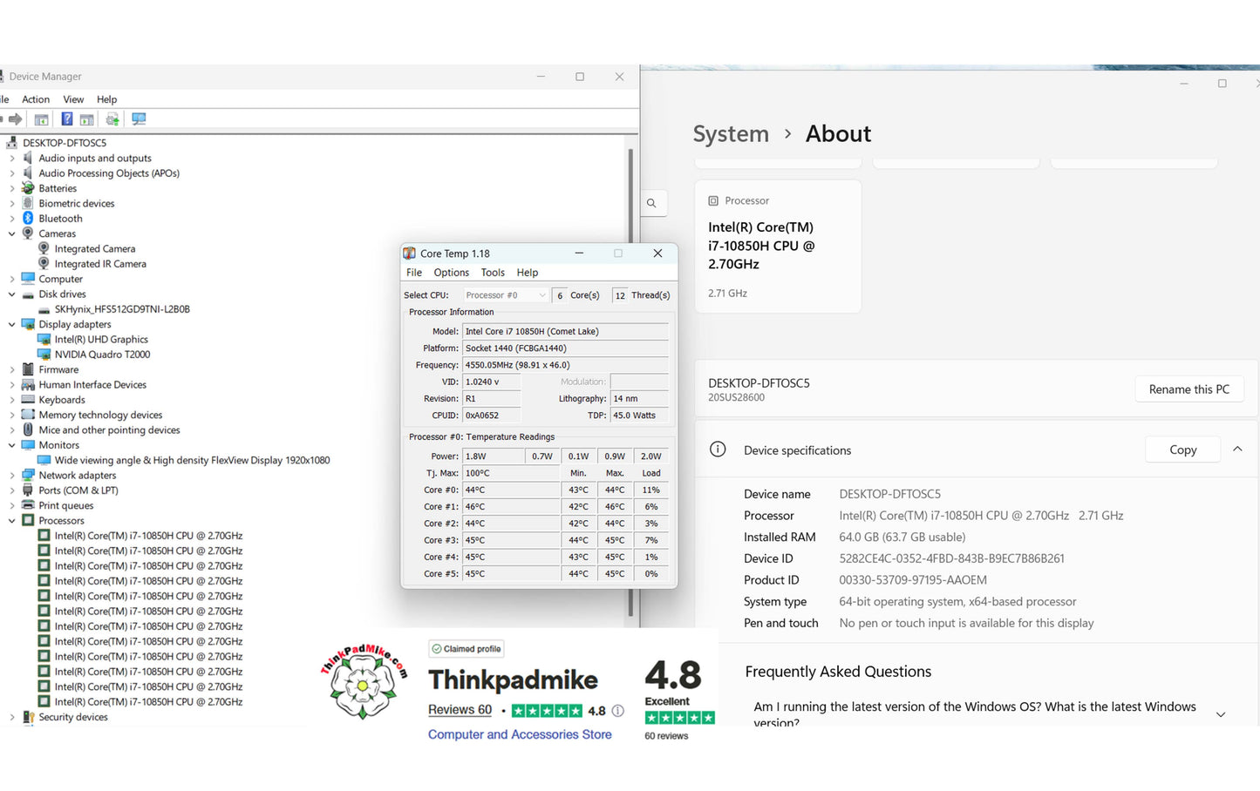Open the blue question-mark Help toolbar icon
This screenshot has height=791, width=1260.
tap(66, 119)
